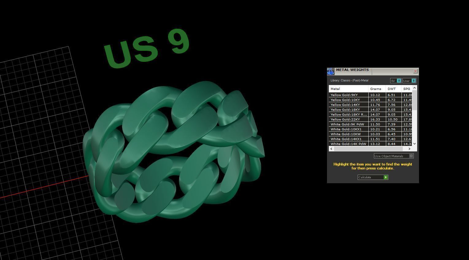Click the 8.44 DWT value
Screen dimensions: 469x260
(391, 144)
